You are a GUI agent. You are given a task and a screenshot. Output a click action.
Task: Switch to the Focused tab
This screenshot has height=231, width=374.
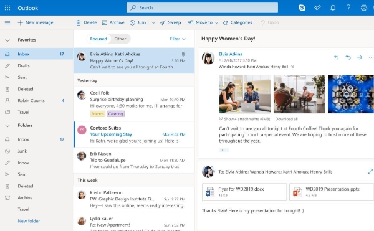pos(98,39)
